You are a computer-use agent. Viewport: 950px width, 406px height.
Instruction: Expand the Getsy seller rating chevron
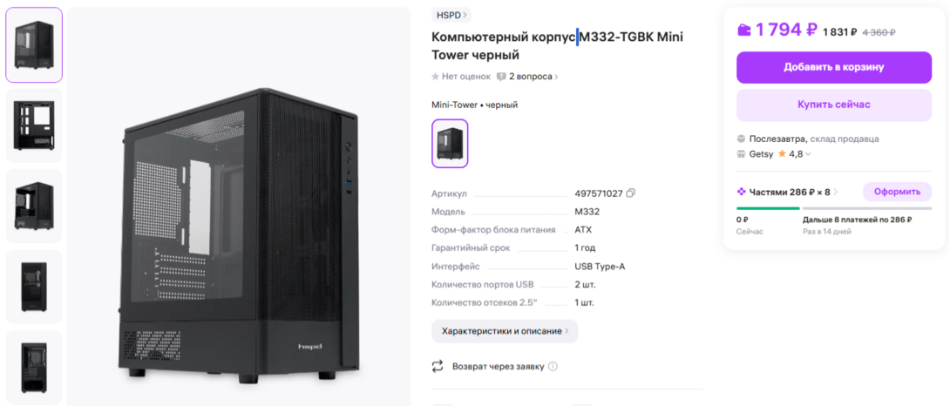808,154
